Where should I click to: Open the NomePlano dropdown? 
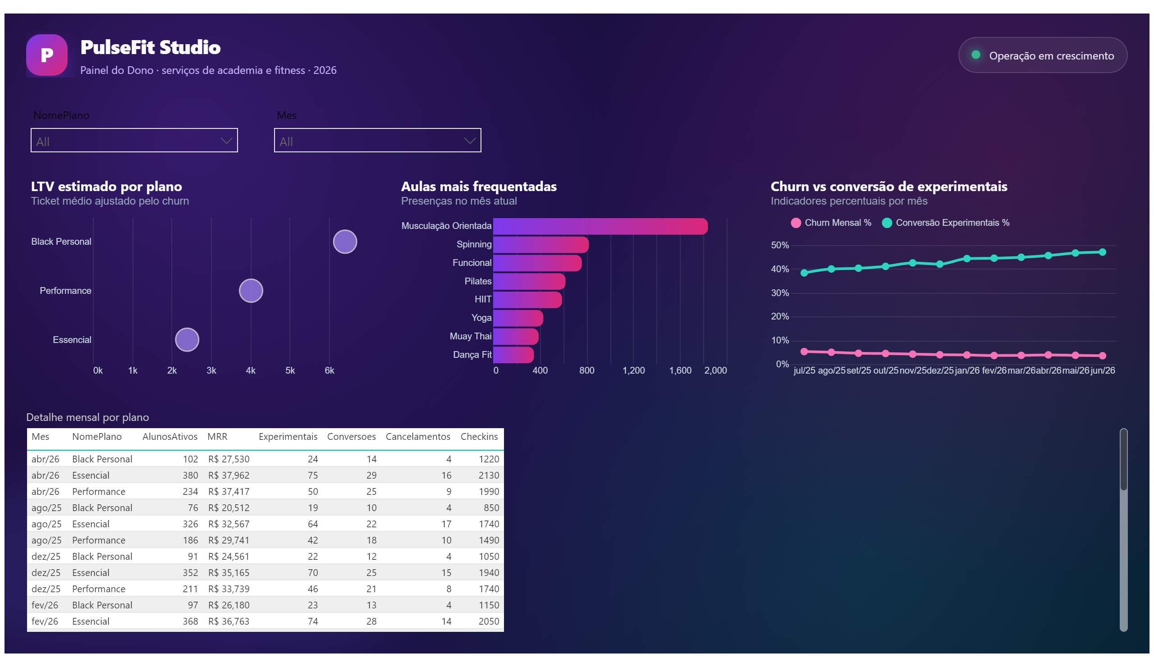[134, 141]
